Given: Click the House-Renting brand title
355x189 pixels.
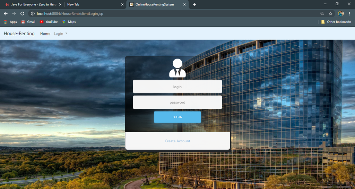Looking at the screenshot, I should [x=19, y=34].
